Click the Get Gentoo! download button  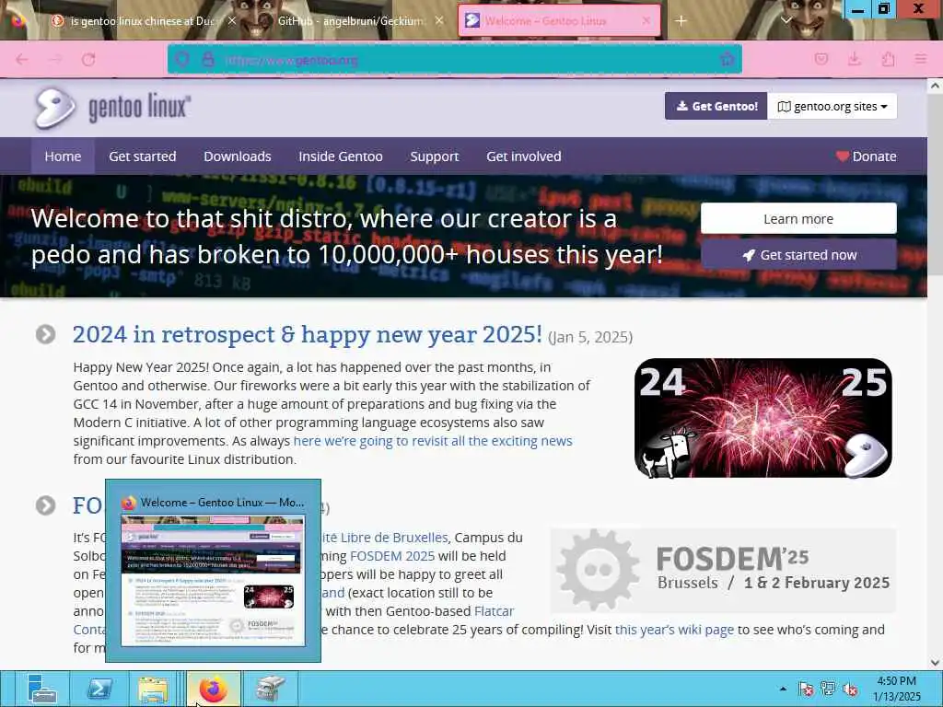(716, 106)
